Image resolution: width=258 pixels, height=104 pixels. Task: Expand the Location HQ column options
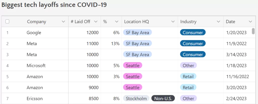pos(173,22)
